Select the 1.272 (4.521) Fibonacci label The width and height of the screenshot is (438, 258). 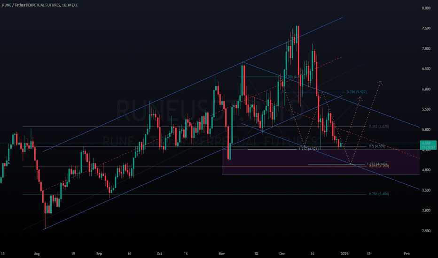click(309, 149)
